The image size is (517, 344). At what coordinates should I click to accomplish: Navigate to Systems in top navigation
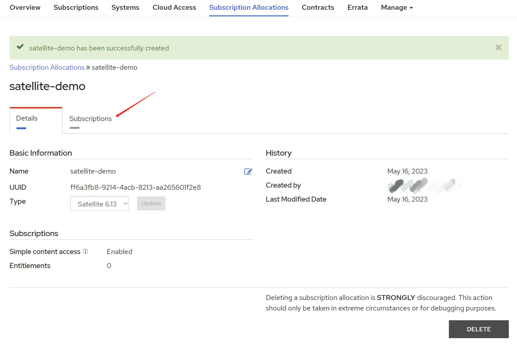[125, 8]
